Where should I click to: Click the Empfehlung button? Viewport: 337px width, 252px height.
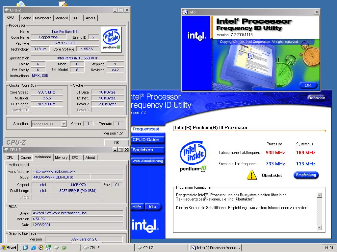pyautogui.click(x=306, y=175)
